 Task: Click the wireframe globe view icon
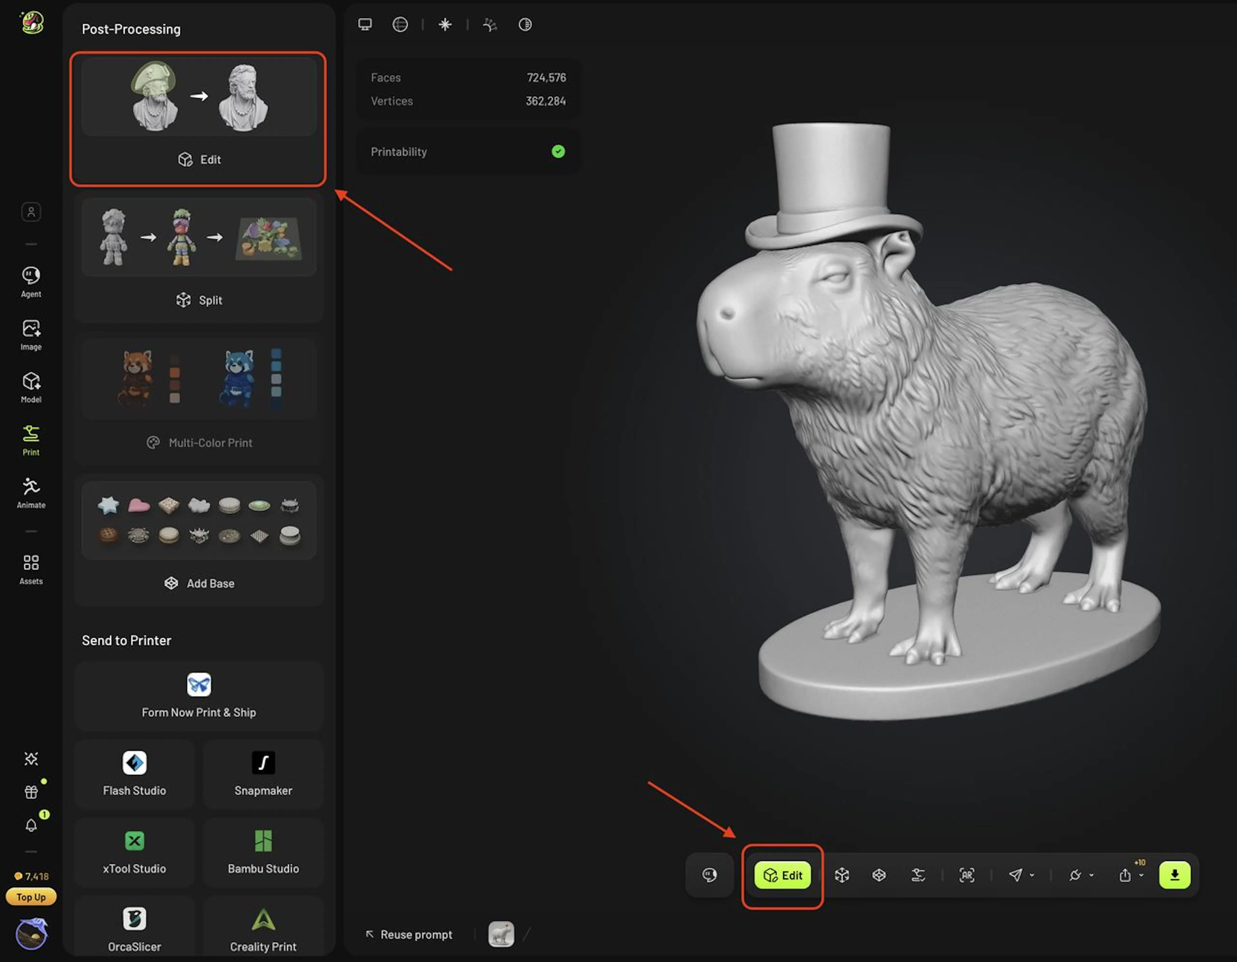[400, 24]
